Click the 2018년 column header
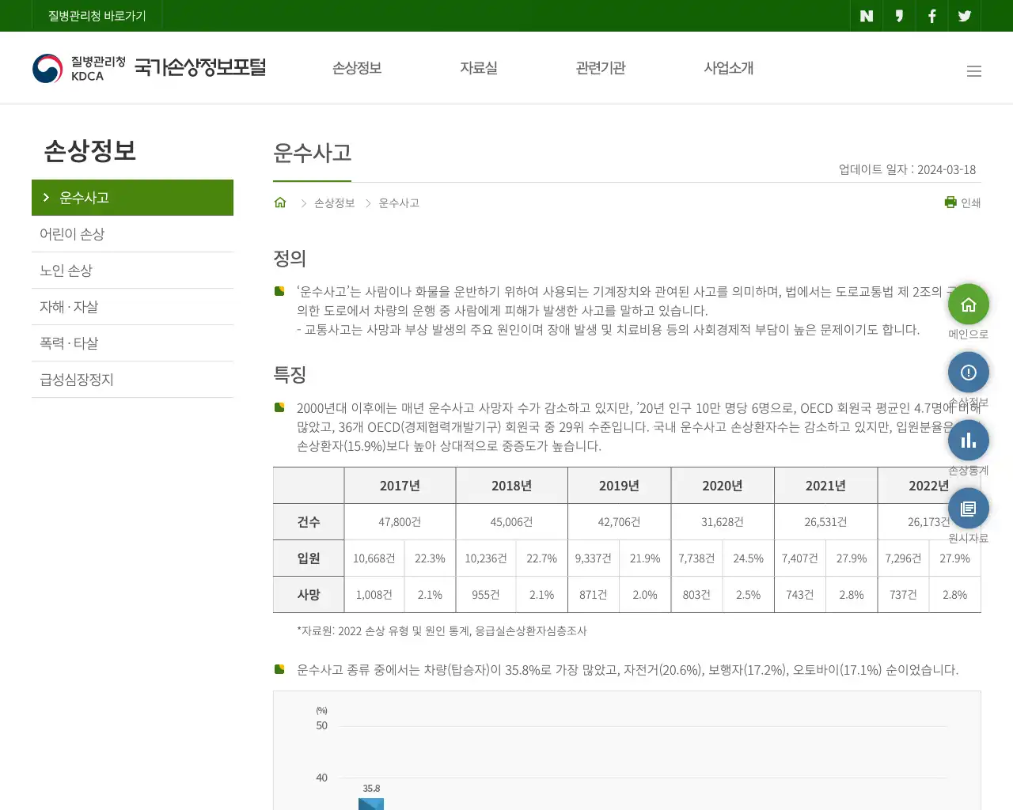This screenshot has height=810, width=1013. [x=511, y=486]
